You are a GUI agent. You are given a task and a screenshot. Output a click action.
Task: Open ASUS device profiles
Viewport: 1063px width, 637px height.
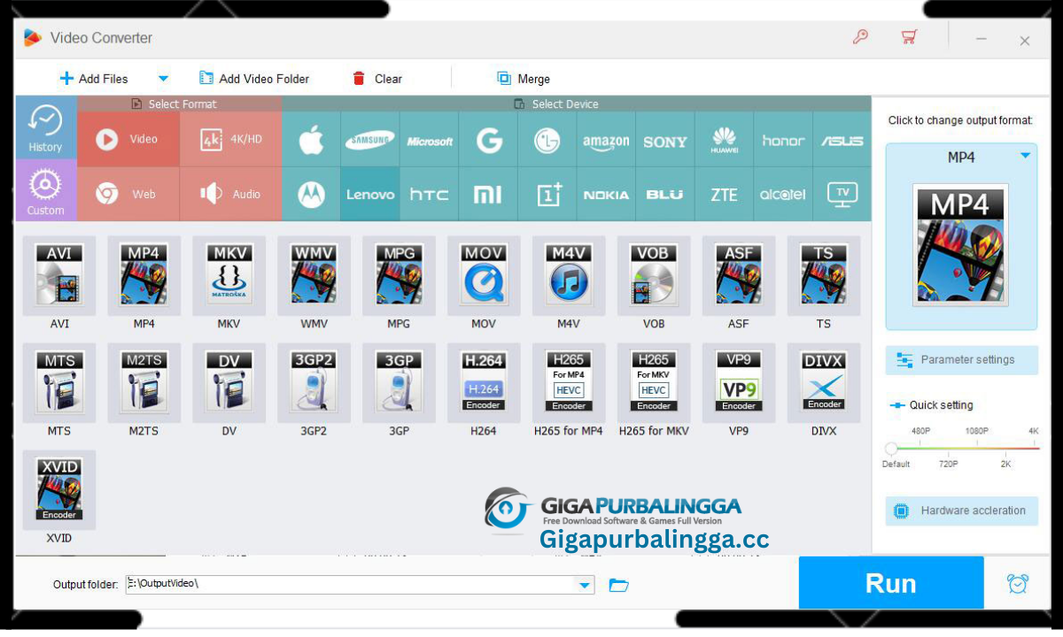tap(842, 140)
